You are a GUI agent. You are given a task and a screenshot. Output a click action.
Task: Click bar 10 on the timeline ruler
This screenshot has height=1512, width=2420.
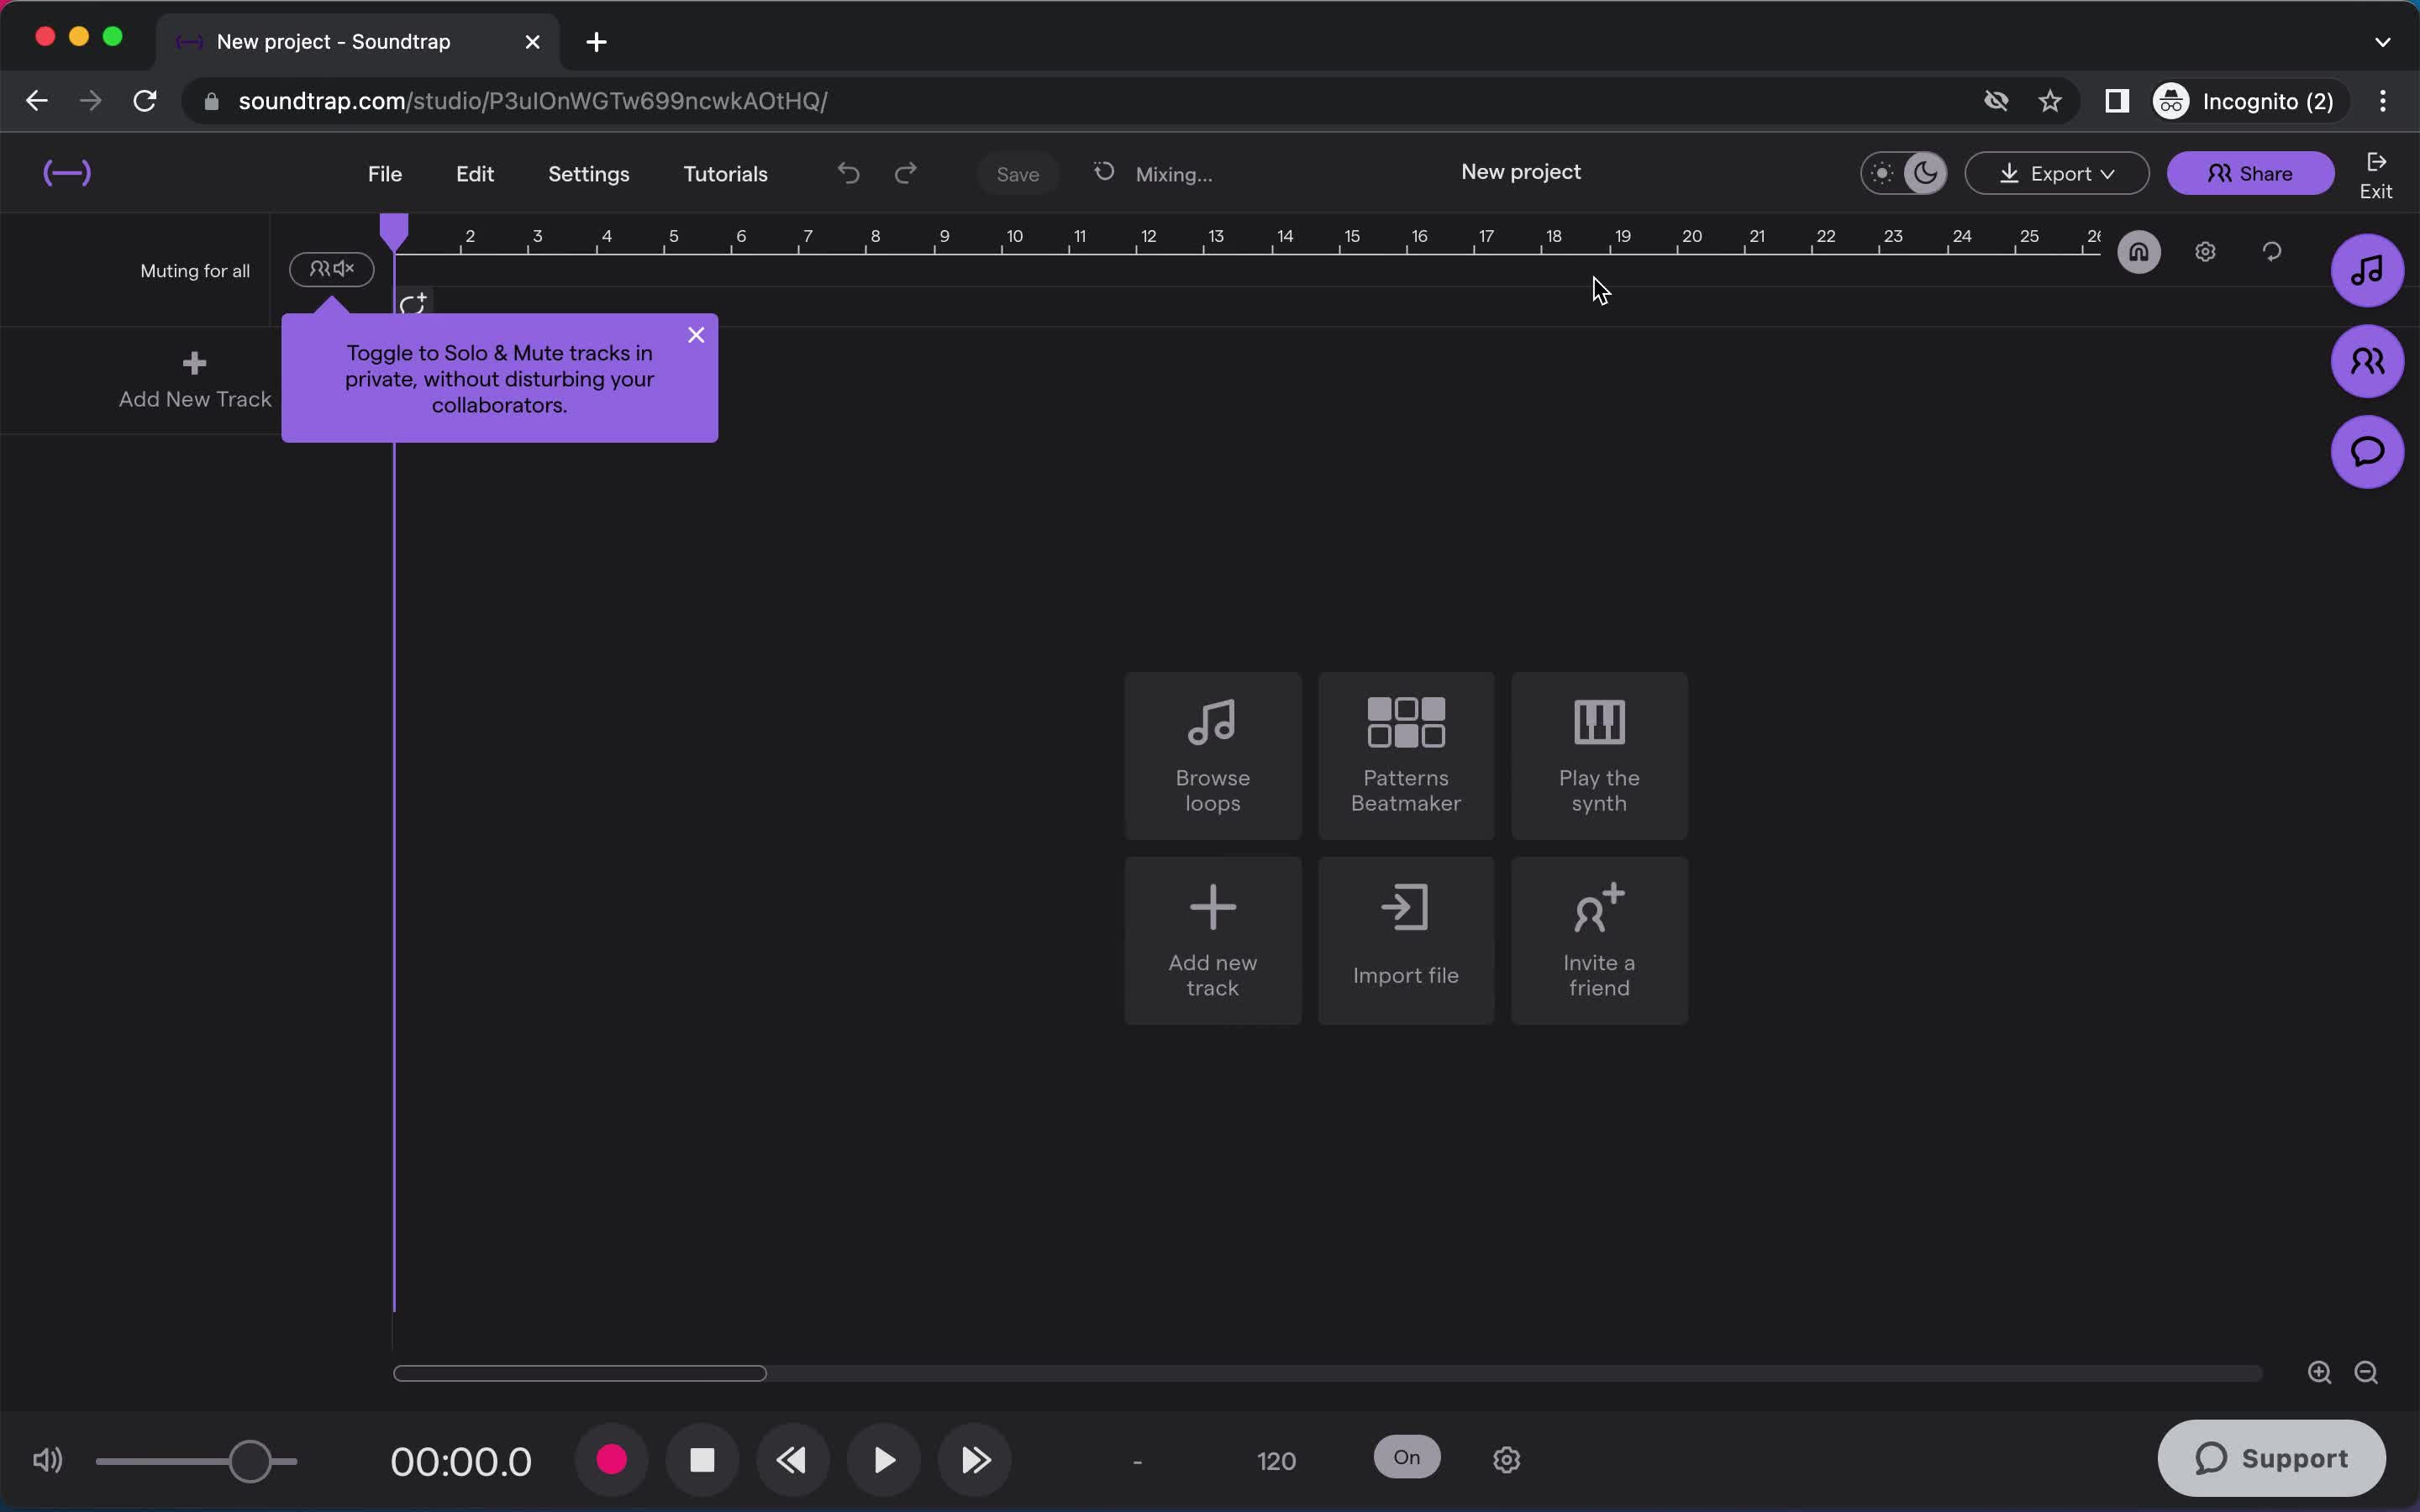pos(1014,237)
